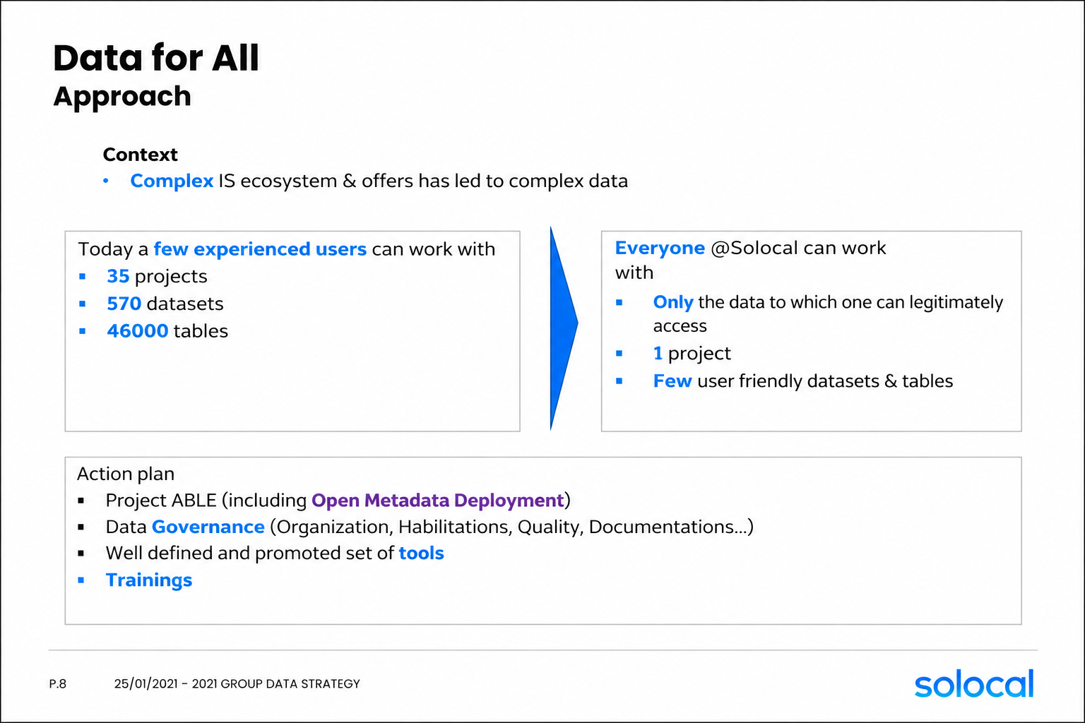Select the 'Data for All' title
1085x723 pixels.
click(x=156, y=58)
